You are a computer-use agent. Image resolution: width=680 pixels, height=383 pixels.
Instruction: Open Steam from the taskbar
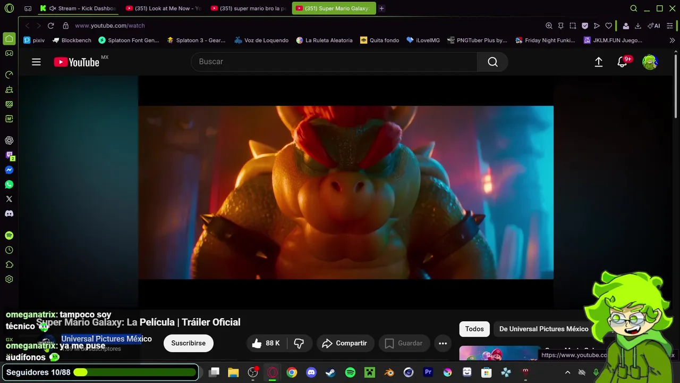point(330,372)
